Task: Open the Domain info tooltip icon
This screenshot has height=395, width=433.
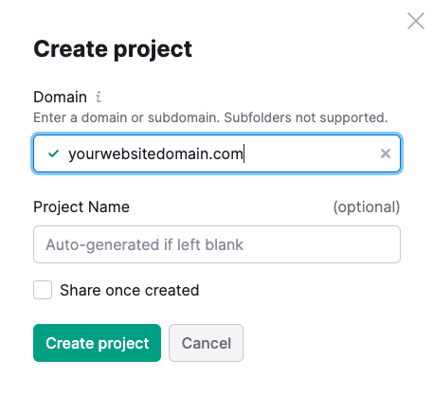Action: [x=99, y=97]
